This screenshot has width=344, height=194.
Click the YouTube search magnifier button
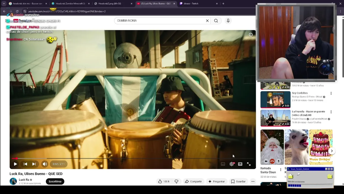point(216,20)
